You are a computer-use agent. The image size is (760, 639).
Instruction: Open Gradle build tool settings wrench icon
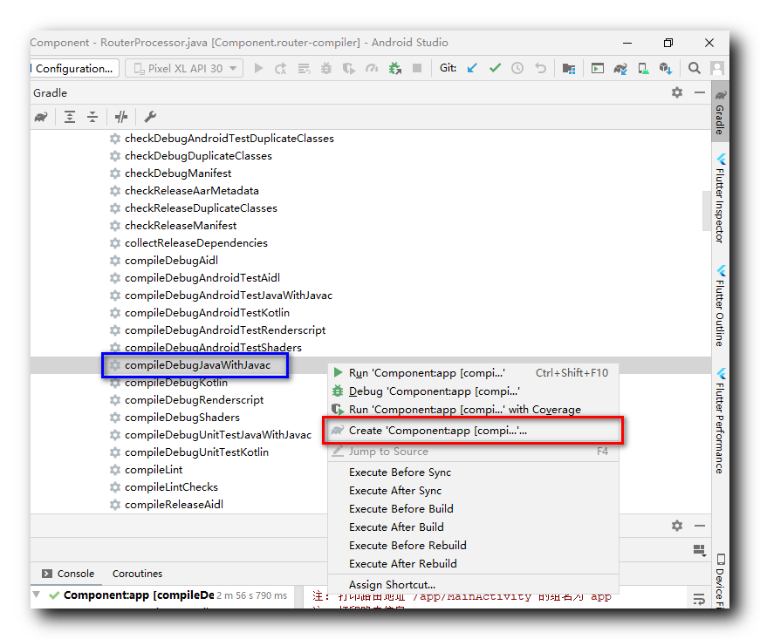150,117
